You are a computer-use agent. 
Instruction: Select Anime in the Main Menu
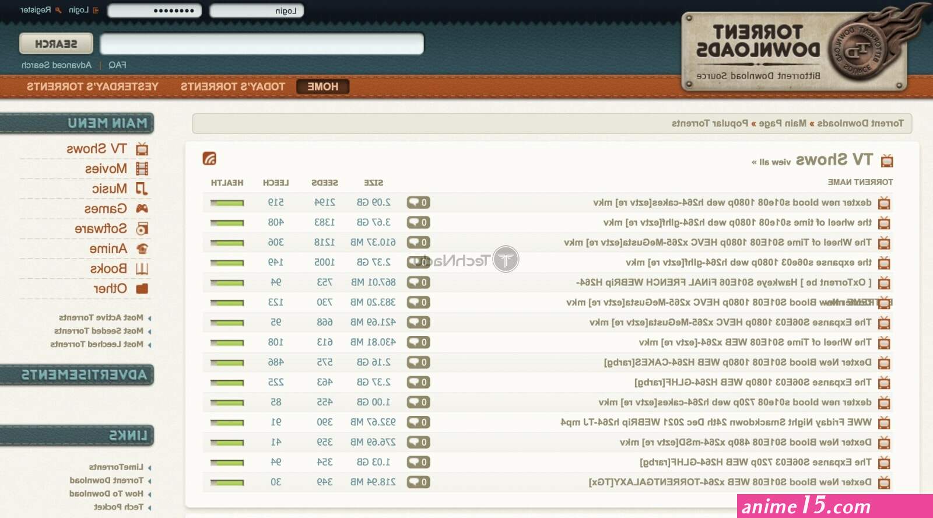108,249
